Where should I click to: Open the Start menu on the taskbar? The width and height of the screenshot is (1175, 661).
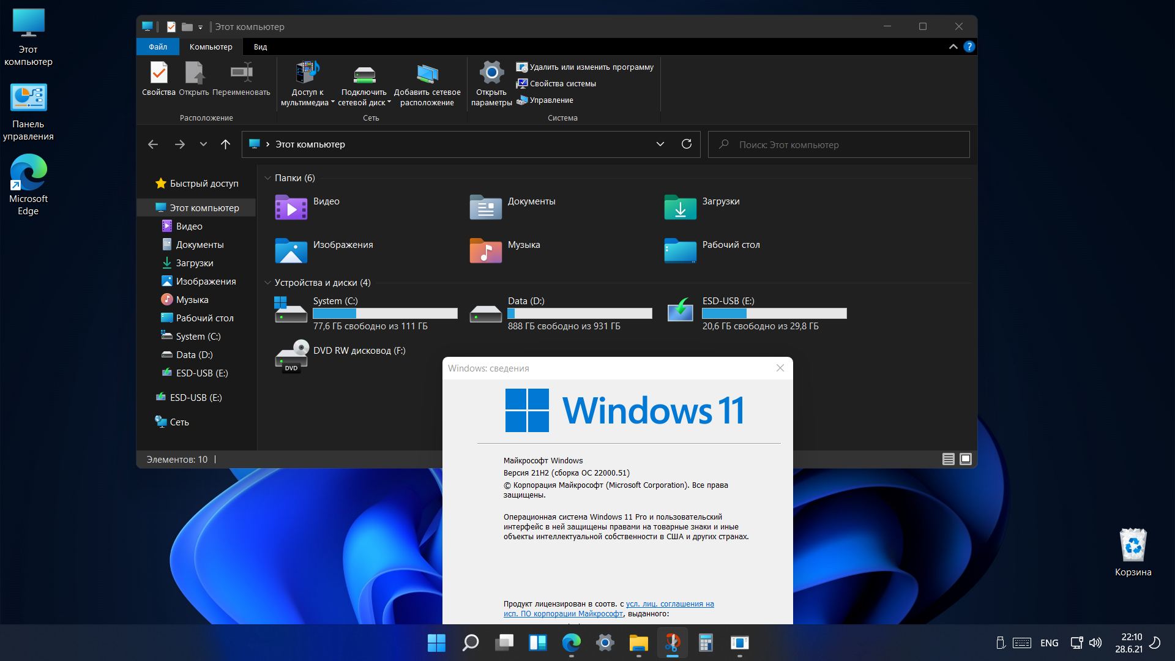pyautogui.click(x=436, y=643)
